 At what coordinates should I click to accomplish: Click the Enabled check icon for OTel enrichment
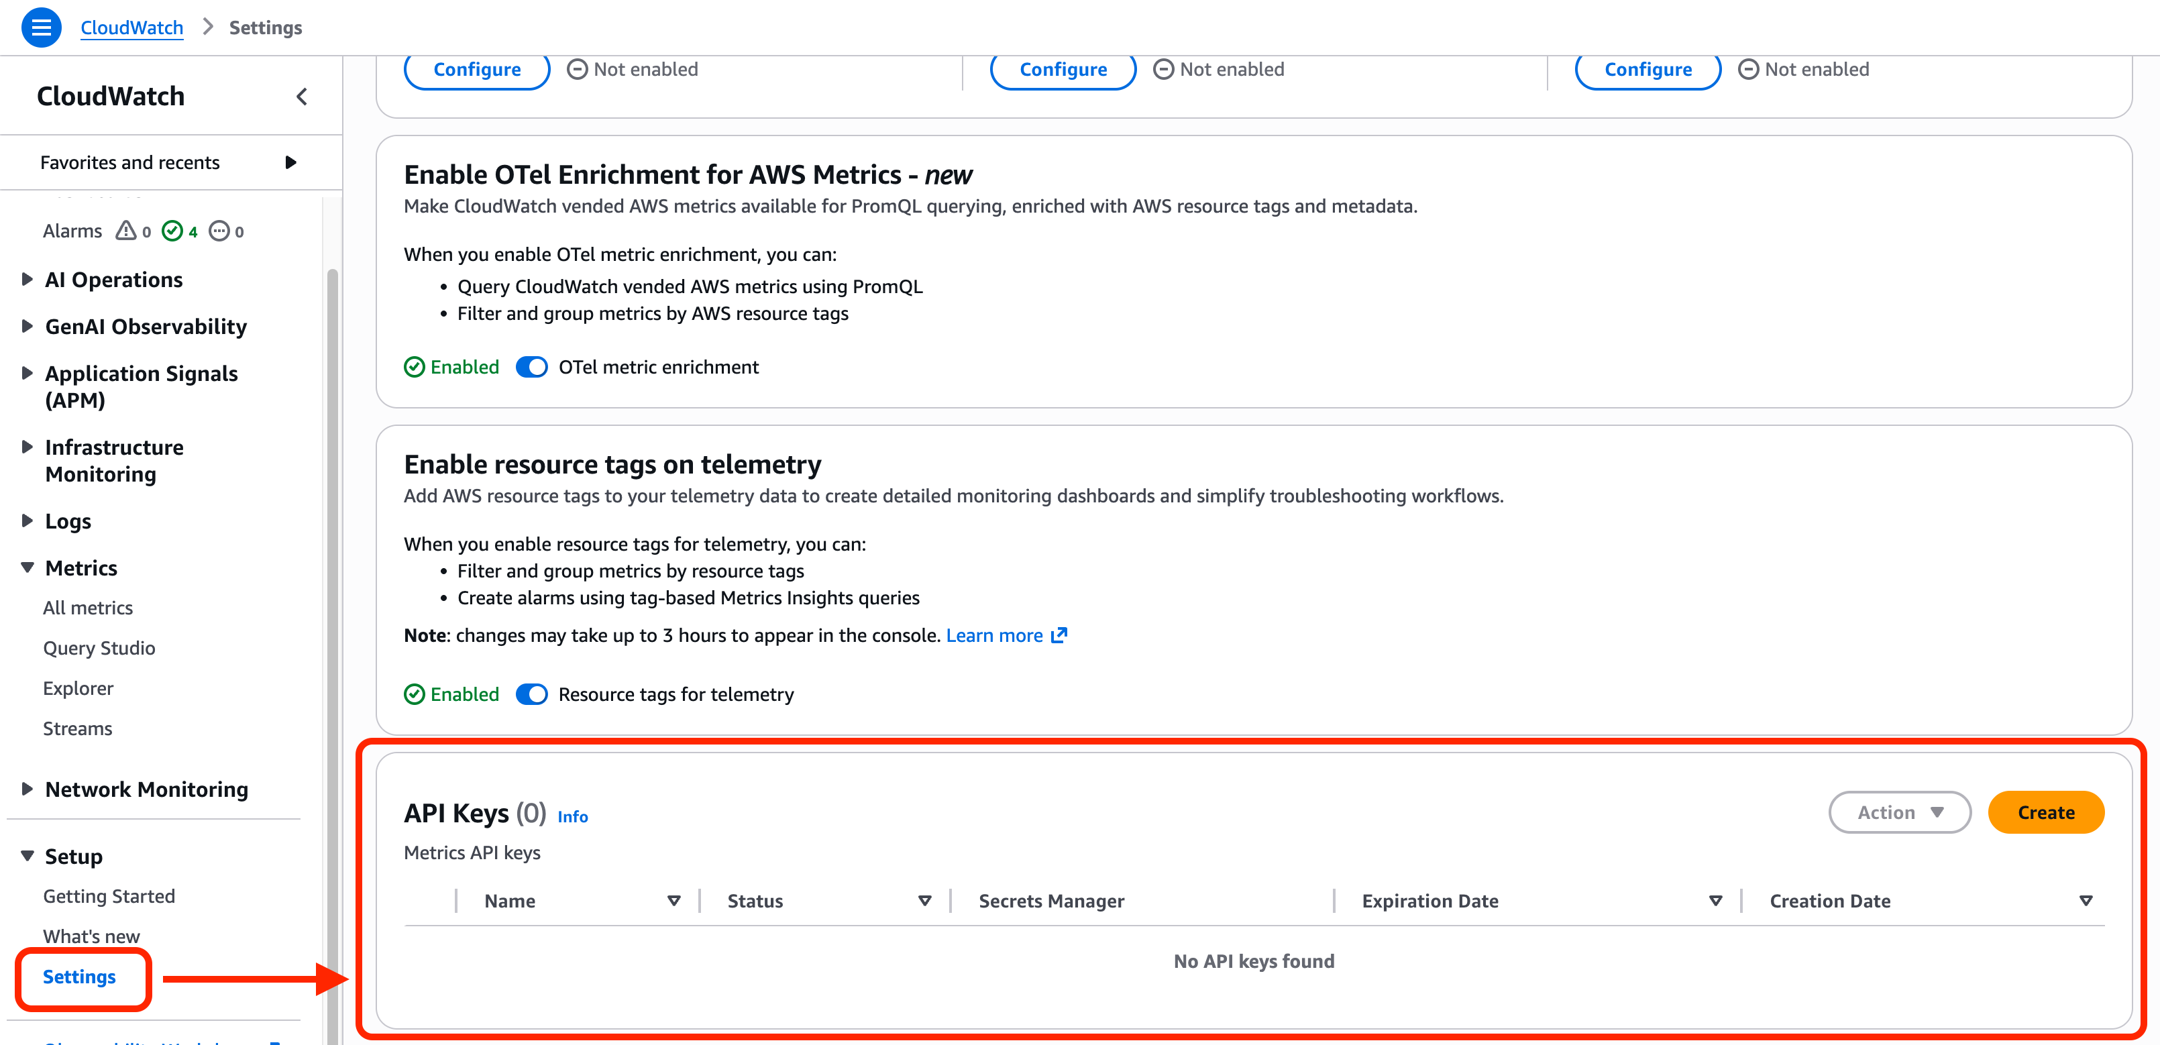point(415,366)
